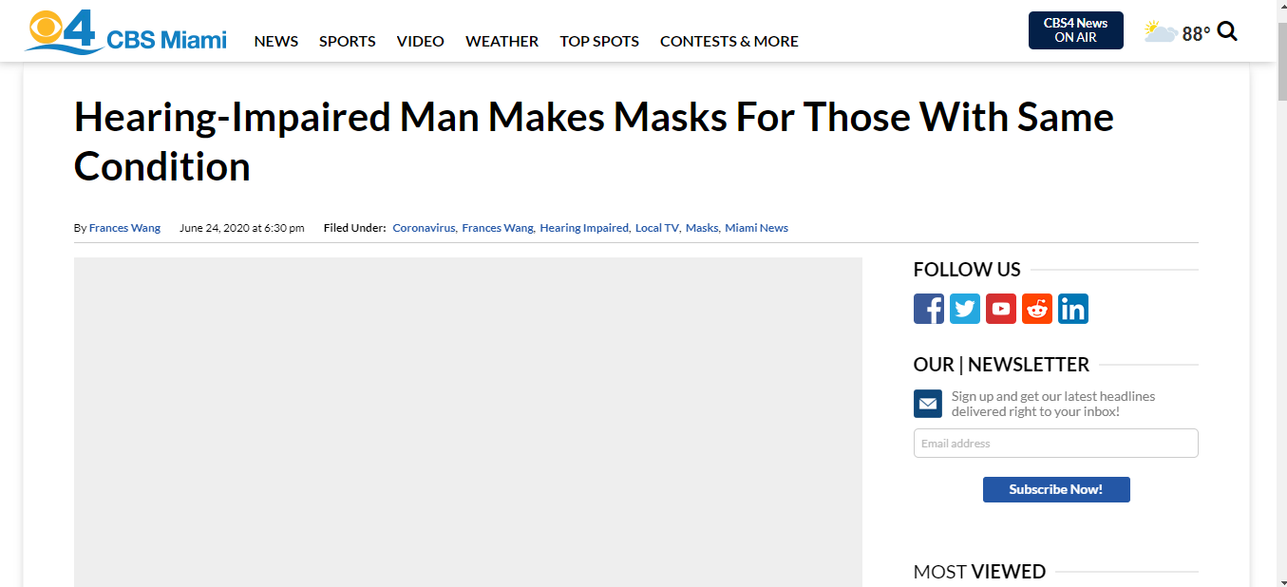
Task: Click the CBS4 News On Air button
Action: (x=1075, y=30)
